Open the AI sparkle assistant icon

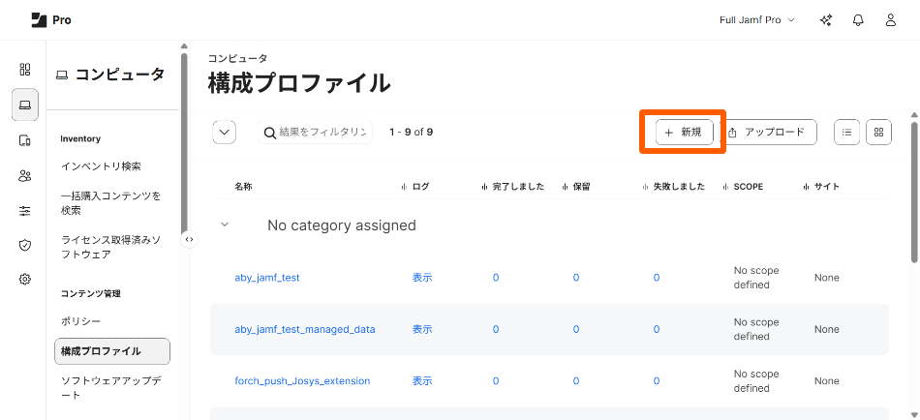(826, 20)
